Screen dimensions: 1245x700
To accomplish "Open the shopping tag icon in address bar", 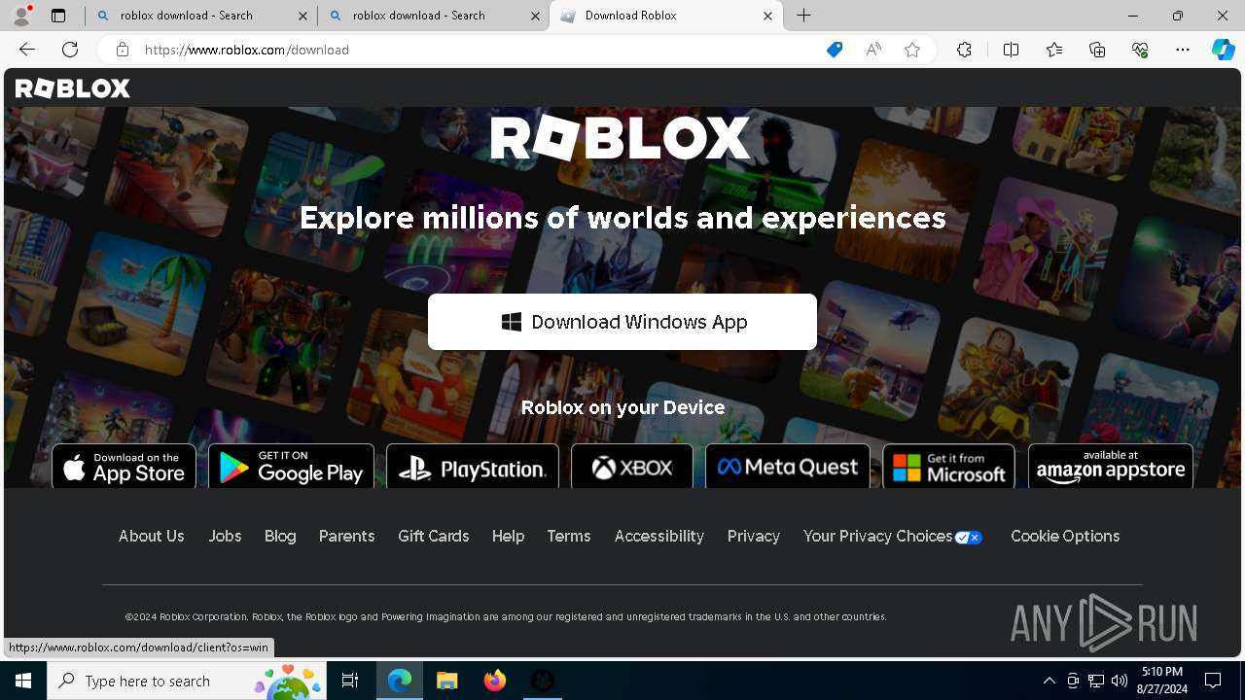I will 834,50.
